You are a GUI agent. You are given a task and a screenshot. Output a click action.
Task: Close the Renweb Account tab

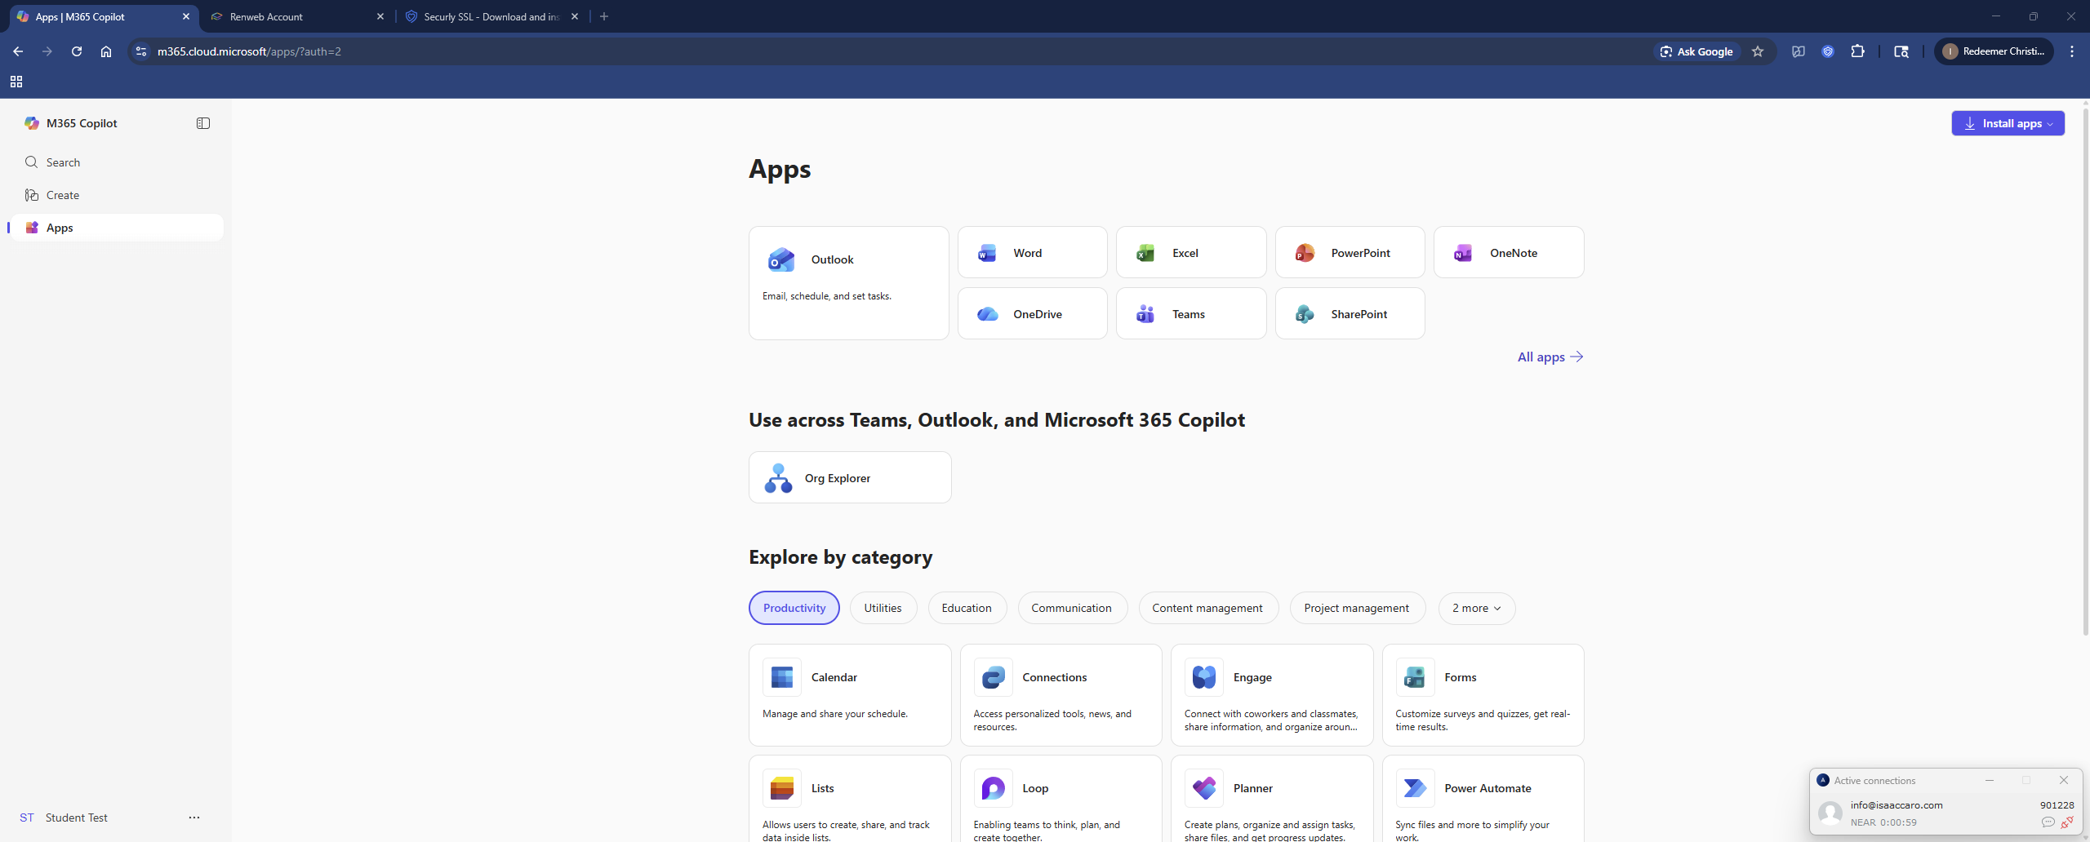[x=380, y=16]
